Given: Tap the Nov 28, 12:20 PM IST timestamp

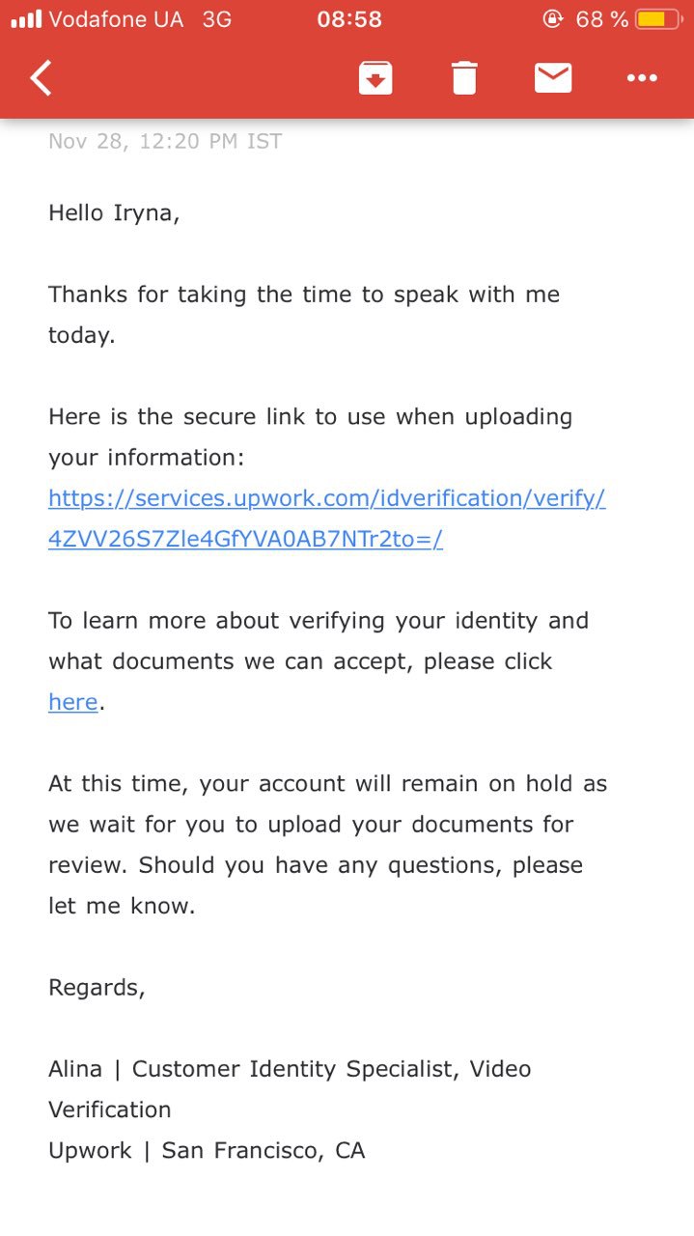Looking at the screenshot, I should pyautogui.click(x=165, y=142).
